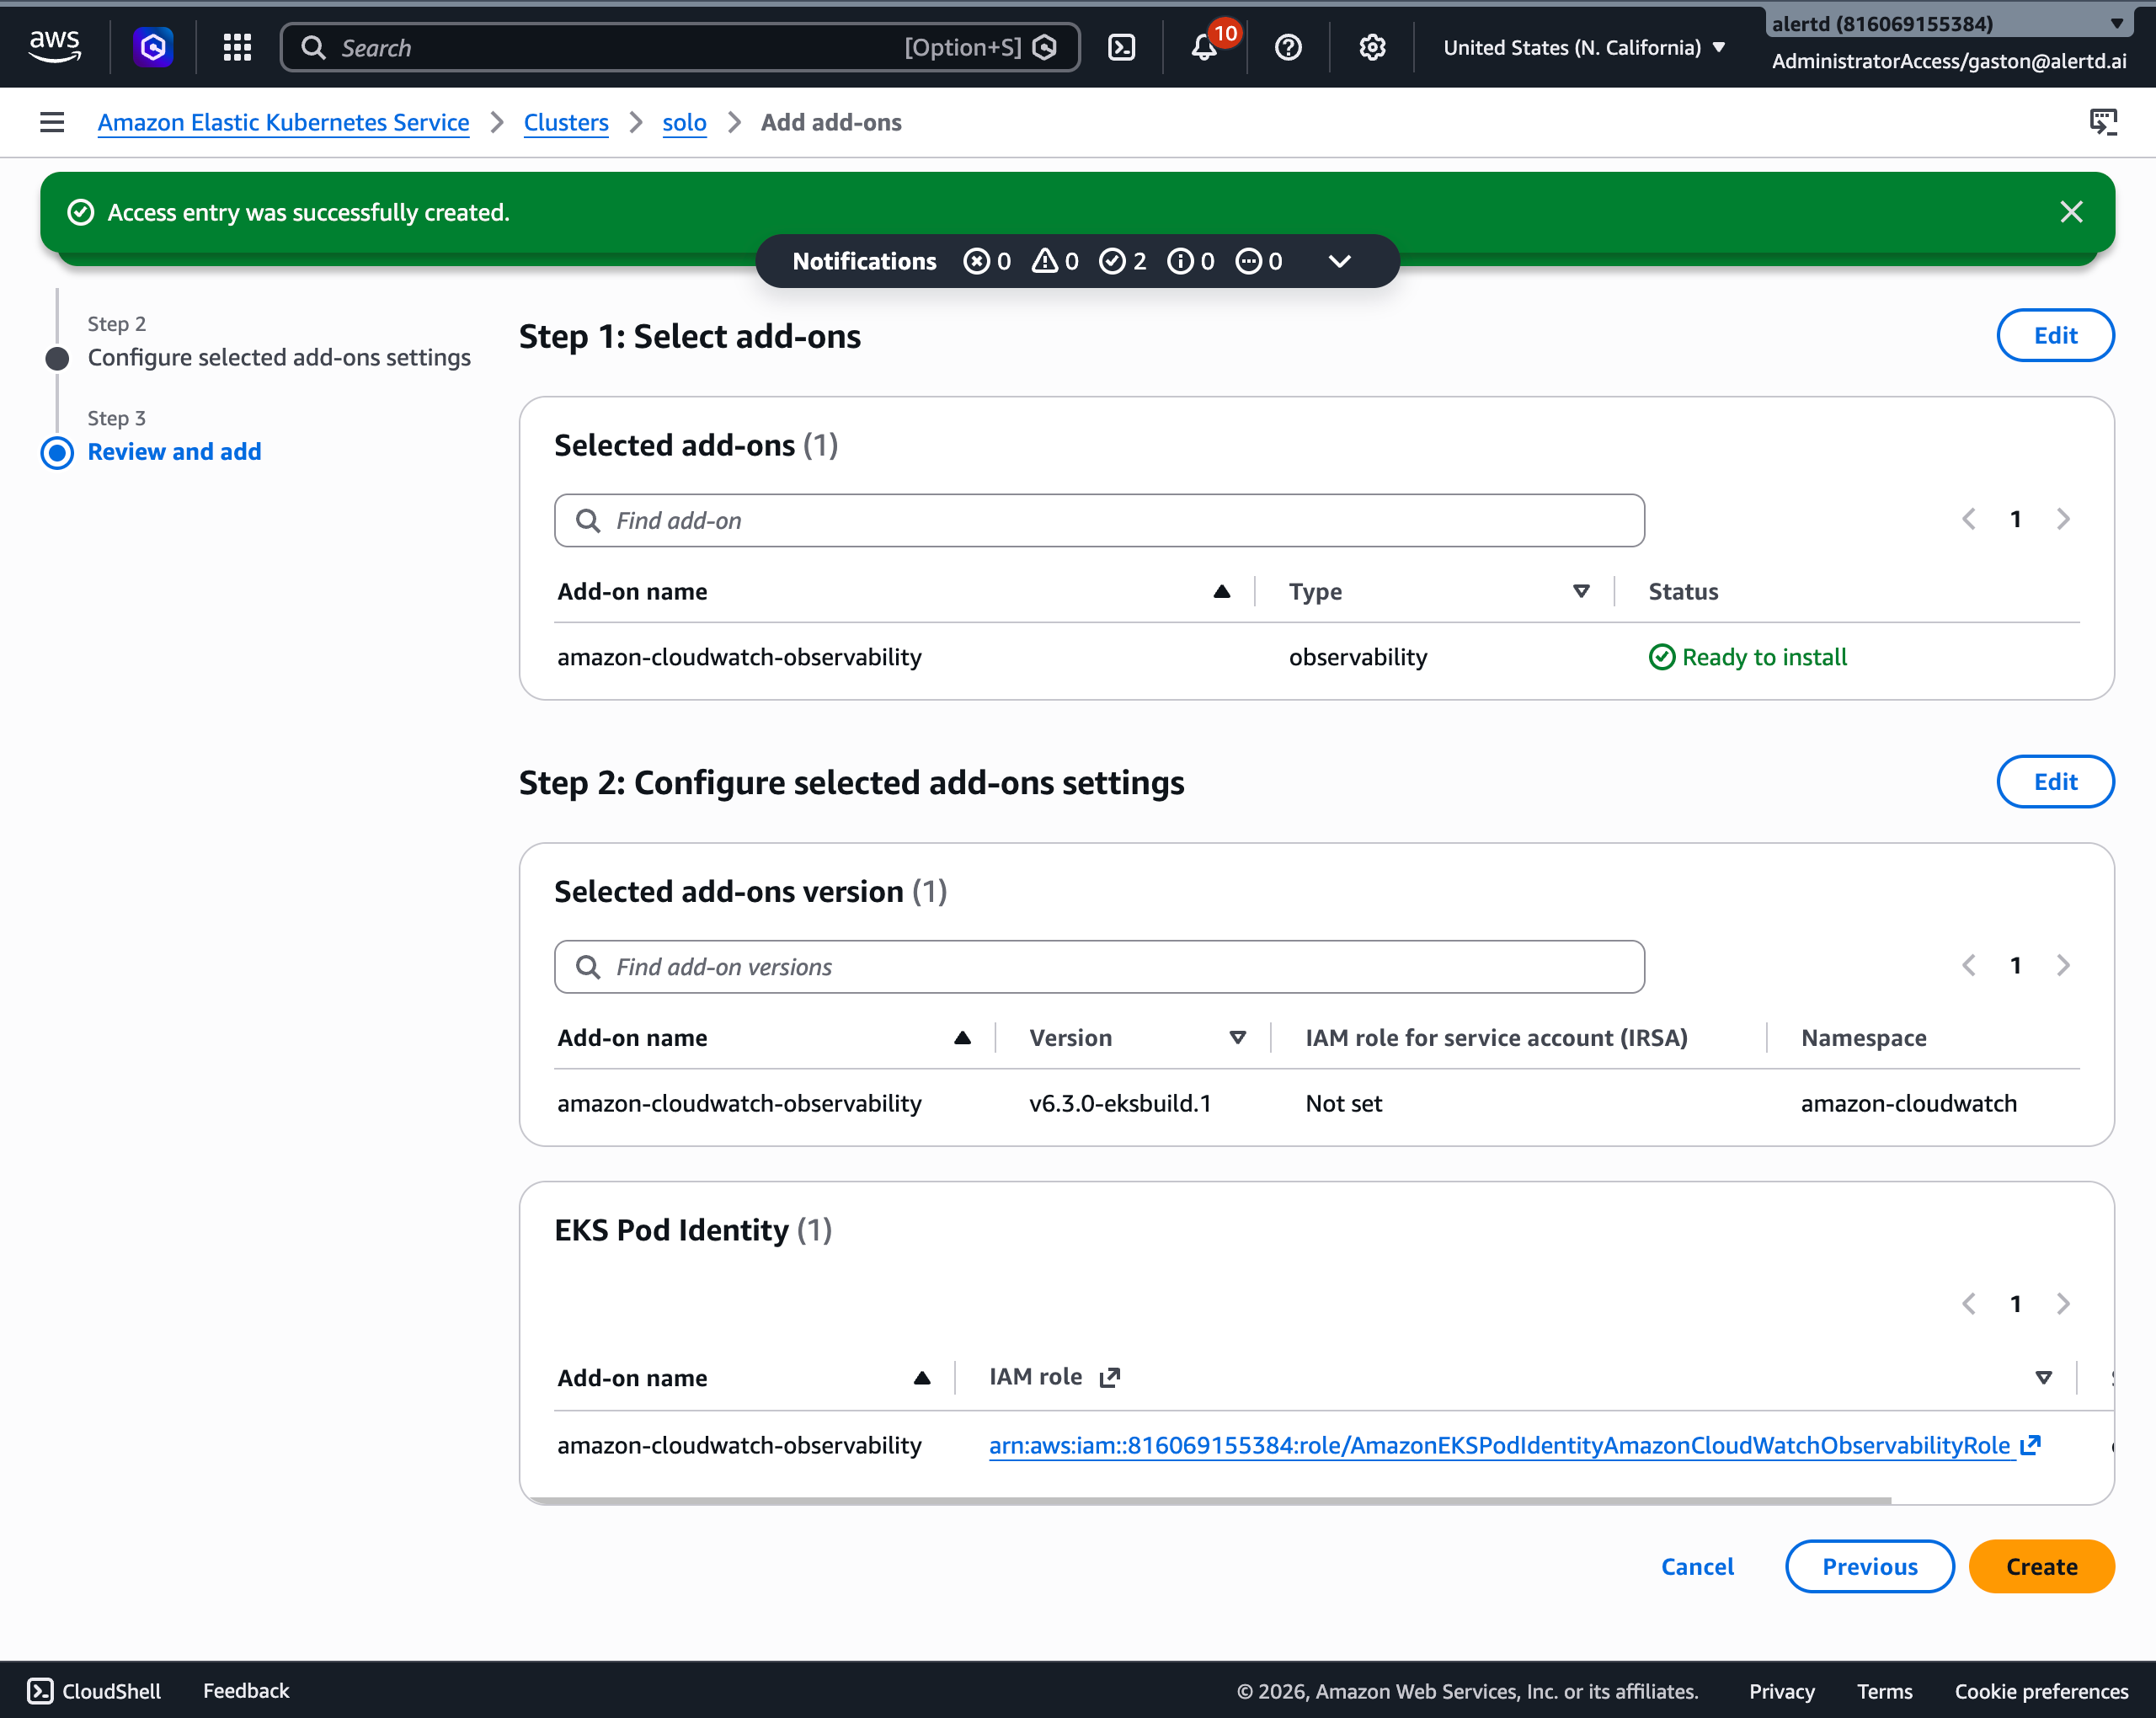
Task: Click the Not set IRSA cell
Action: 1343,1103
